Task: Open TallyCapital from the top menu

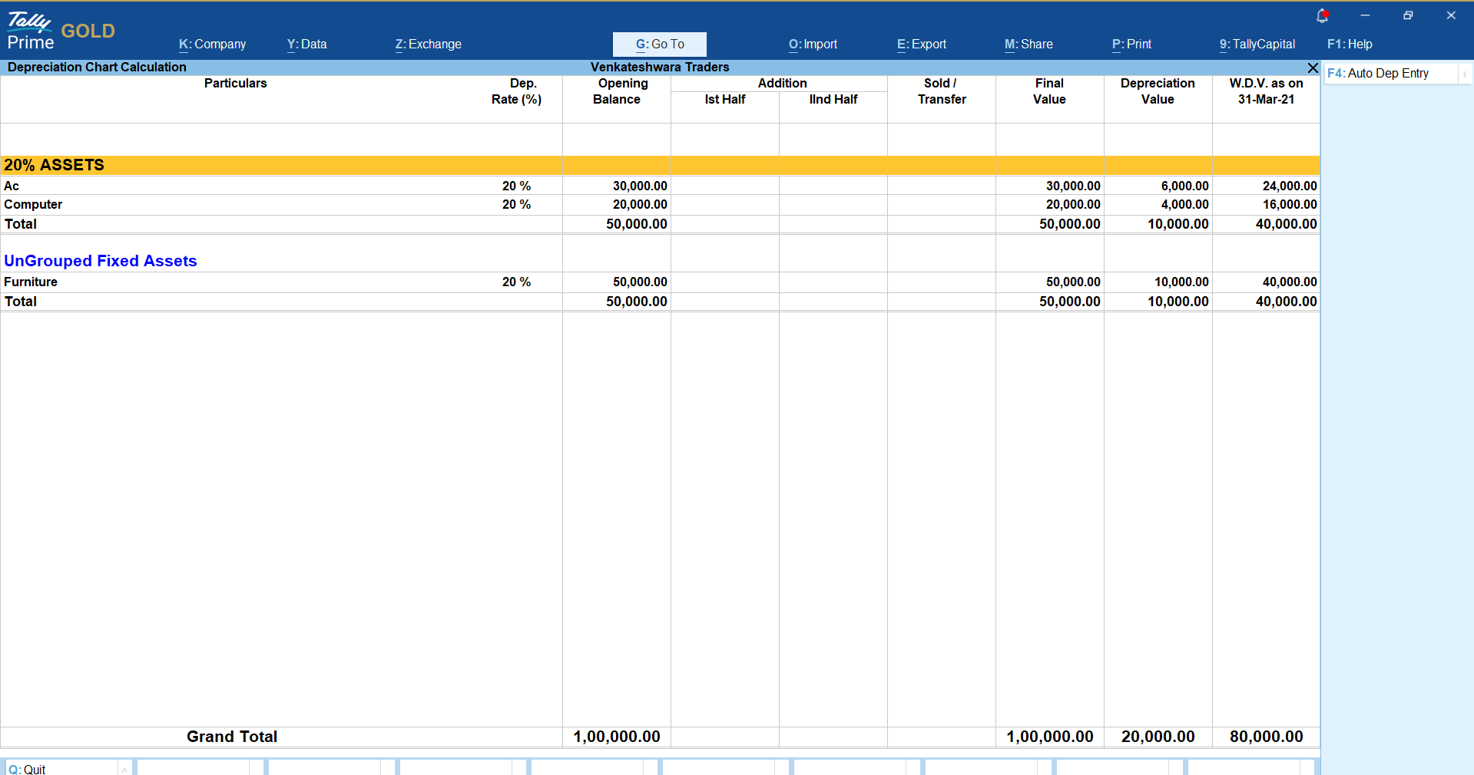Action: 1257,45
